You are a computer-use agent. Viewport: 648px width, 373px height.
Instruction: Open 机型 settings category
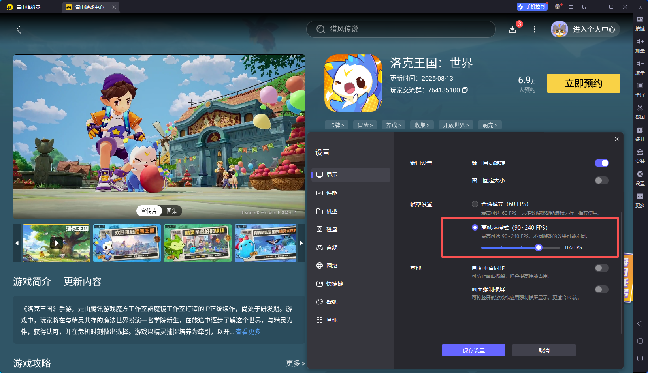pyautogui.click(x=351, y=211)
